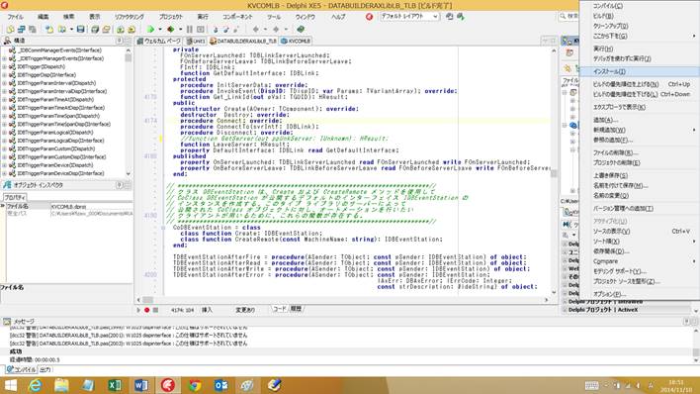700x394 pixels.
Task: Click the on-screen keyboard tray icon
Action: click(592, 385)
